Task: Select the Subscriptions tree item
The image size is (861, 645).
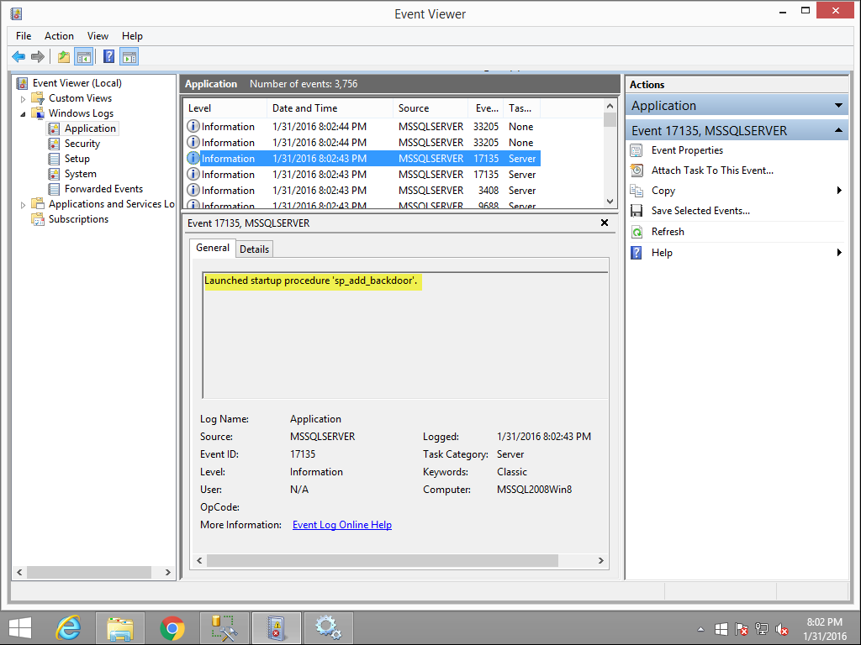Action: (x=78, y=219)
